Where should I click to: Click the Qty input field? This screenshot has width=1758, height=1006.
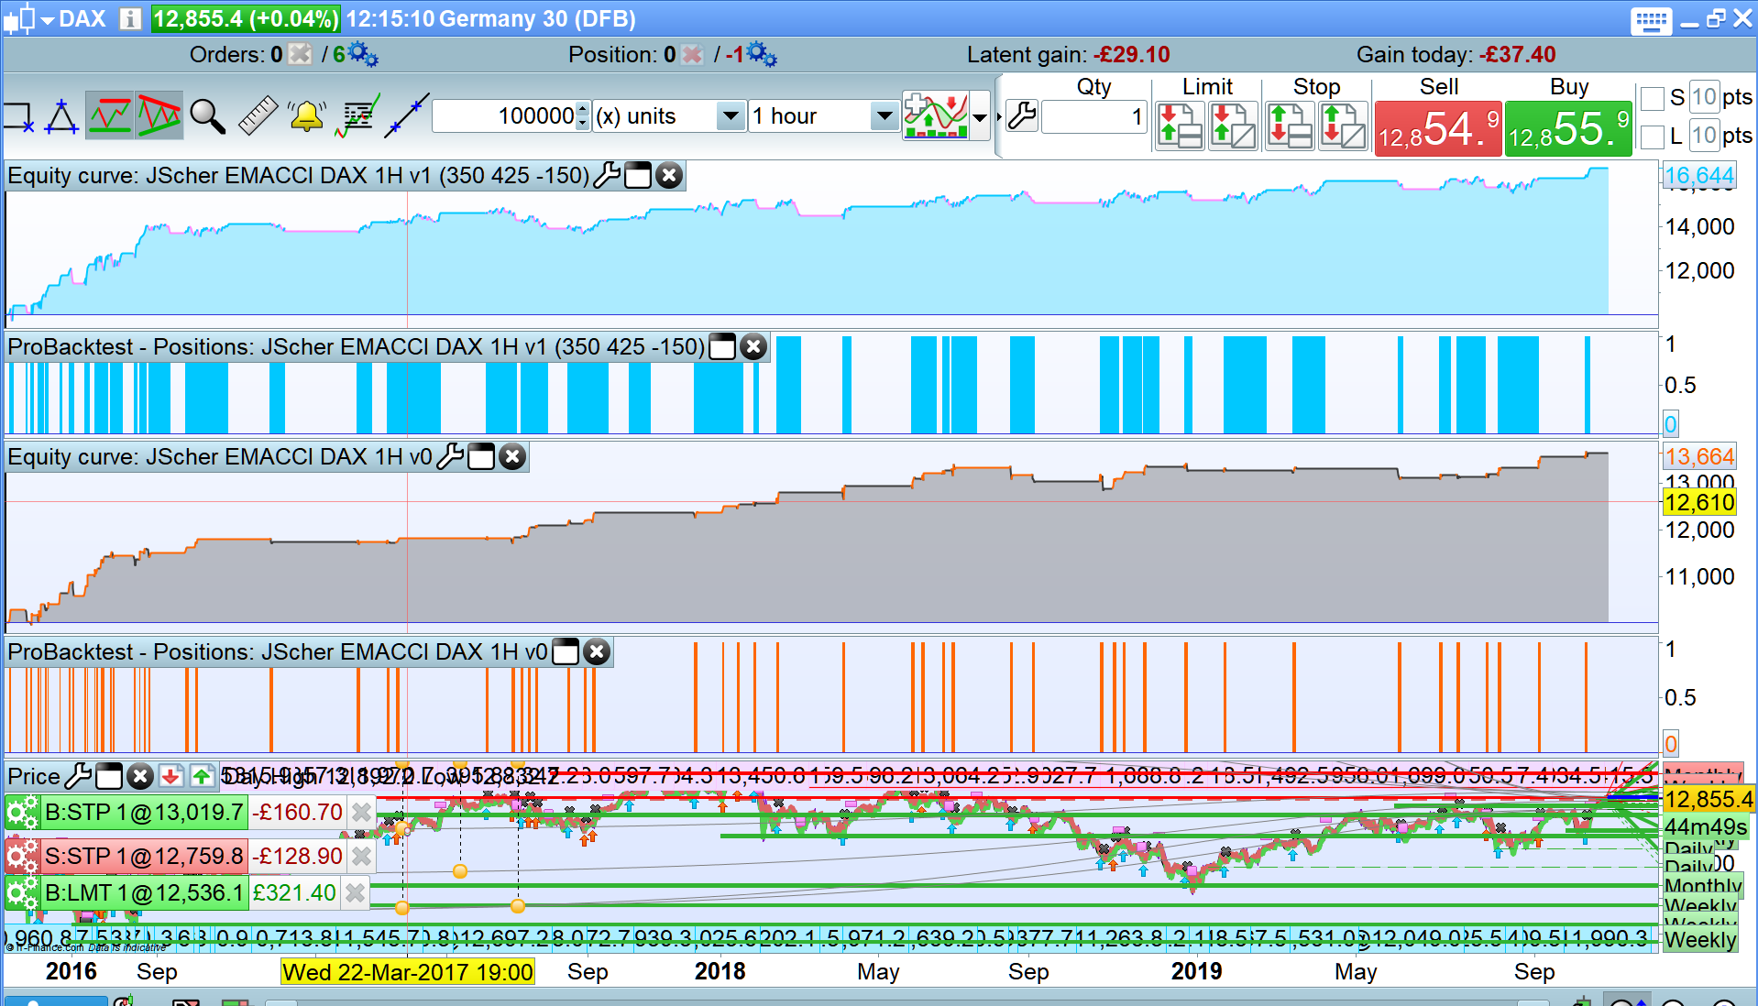pyautogui.click(x=1094, y=116)
